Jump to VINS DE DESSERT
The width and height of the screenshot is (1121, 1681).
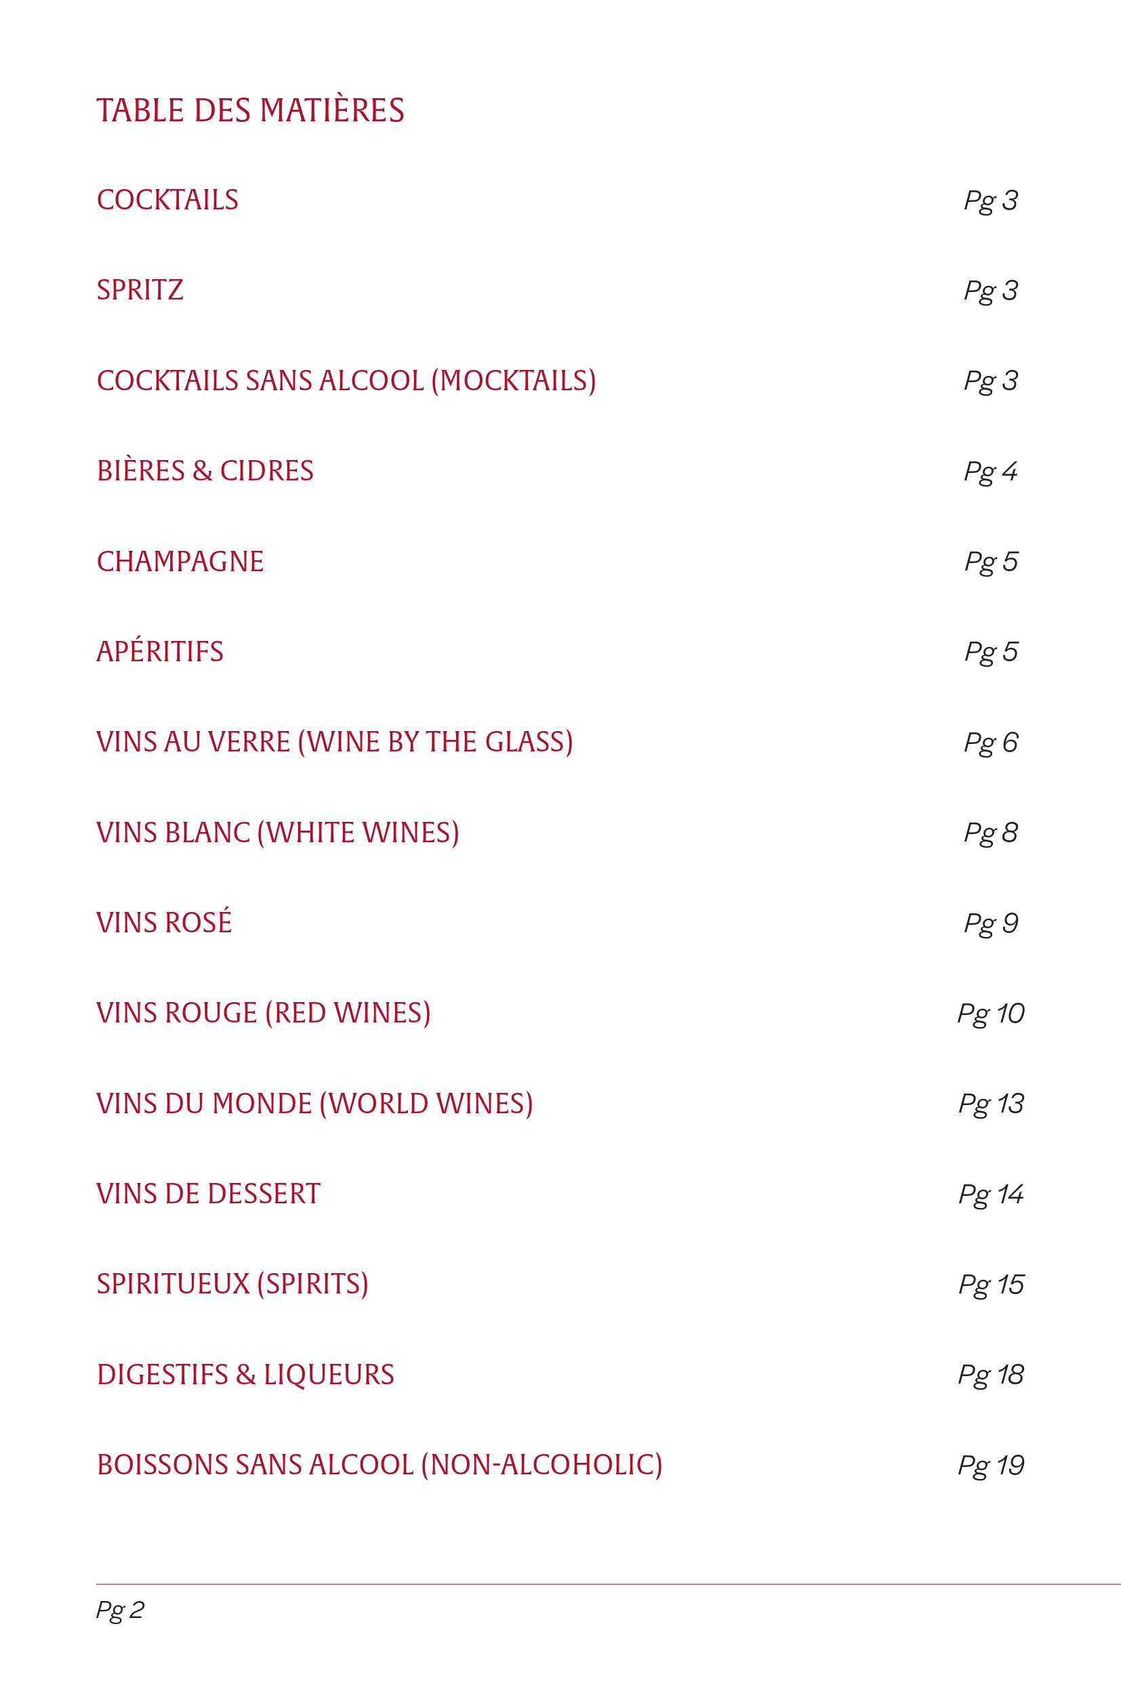pyautogui.click(x=208, y=1195)
